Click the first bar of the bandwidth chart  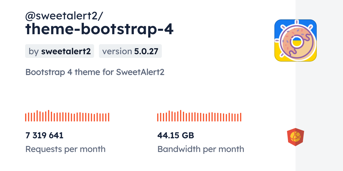coord(158,117)
